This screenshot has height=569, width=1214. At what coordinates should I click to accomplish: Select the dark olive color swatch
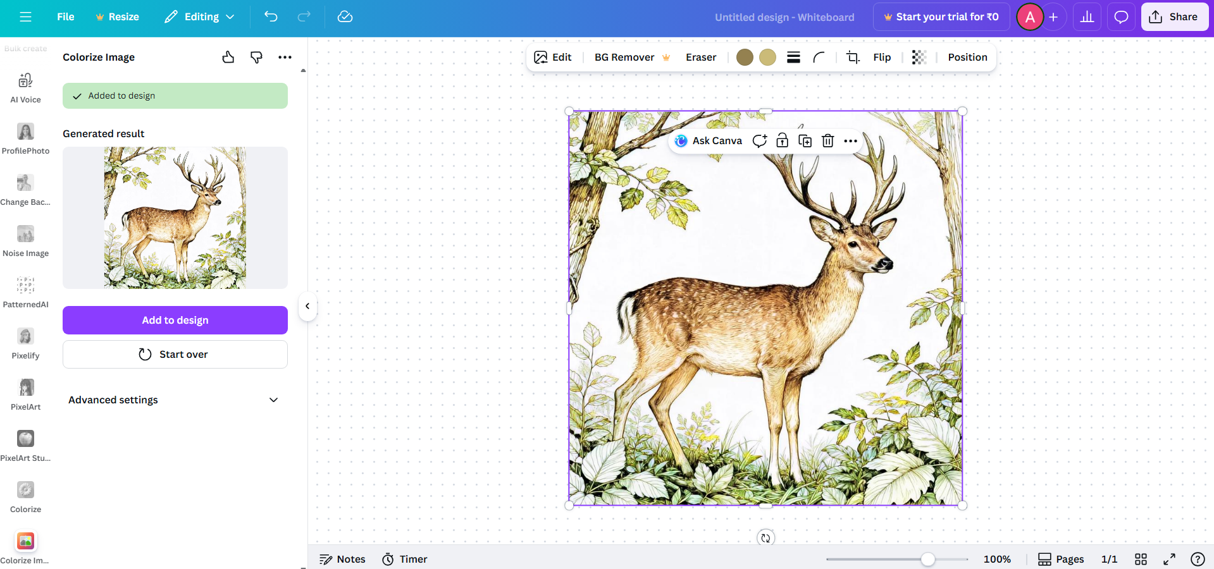745,58
